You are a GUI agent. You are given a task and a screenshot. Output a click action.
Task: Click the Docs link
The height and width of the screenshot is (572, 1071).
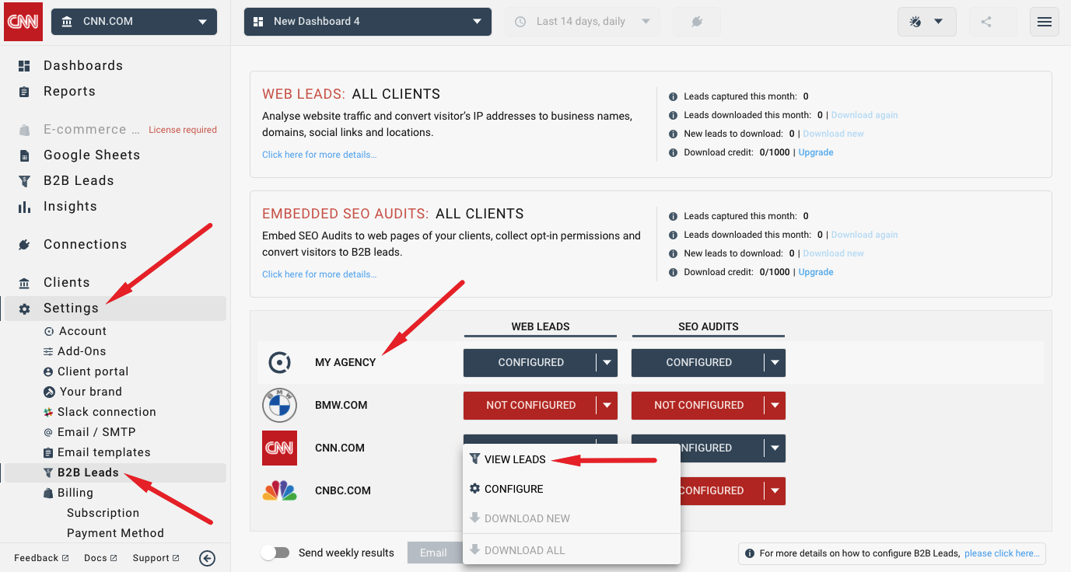point(100,558)
